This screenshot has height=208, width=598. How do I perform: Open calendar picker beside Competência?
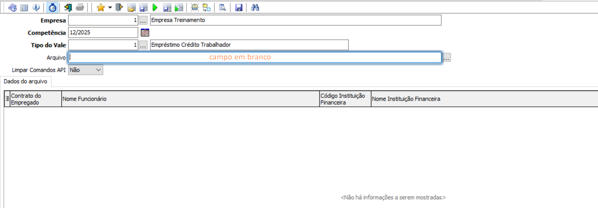pyautogui.click(x=145, y=33)
